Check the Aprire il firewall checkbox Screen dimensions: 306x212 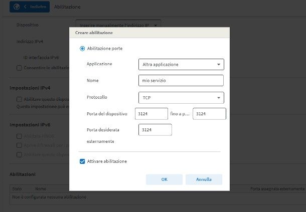[x=20, y=145]
